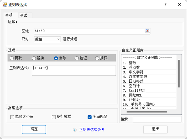Select the 删除 radio option
This screenshot has height=139, width=187.
(x=60, y=58)
